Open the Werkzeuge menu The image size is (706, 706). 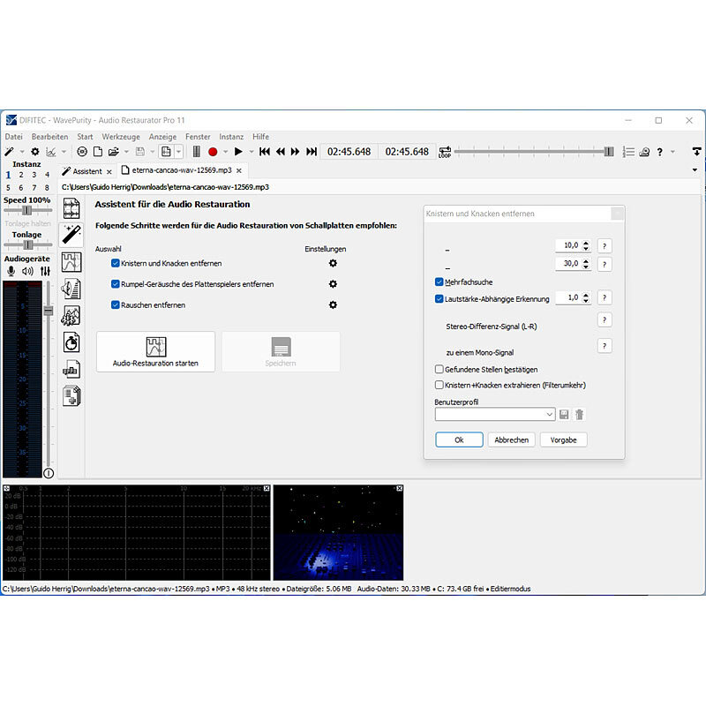click(x=121, y=137)
